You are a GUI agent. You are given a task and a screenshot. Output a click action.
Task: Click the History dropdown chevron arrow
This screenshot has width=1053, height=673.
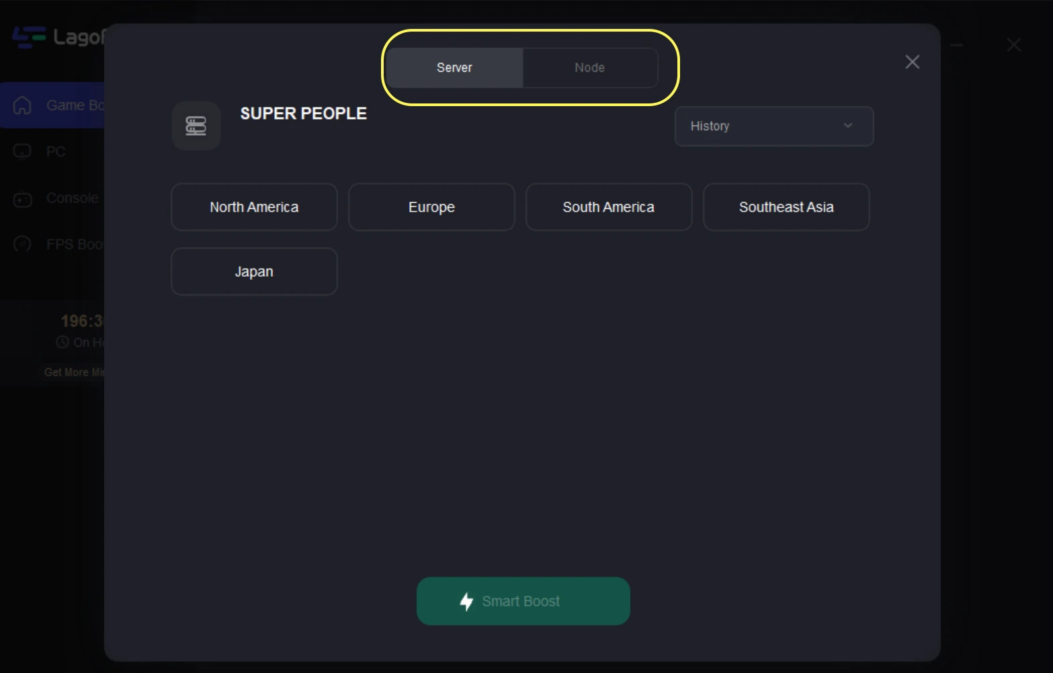click(x=848, y=126)
